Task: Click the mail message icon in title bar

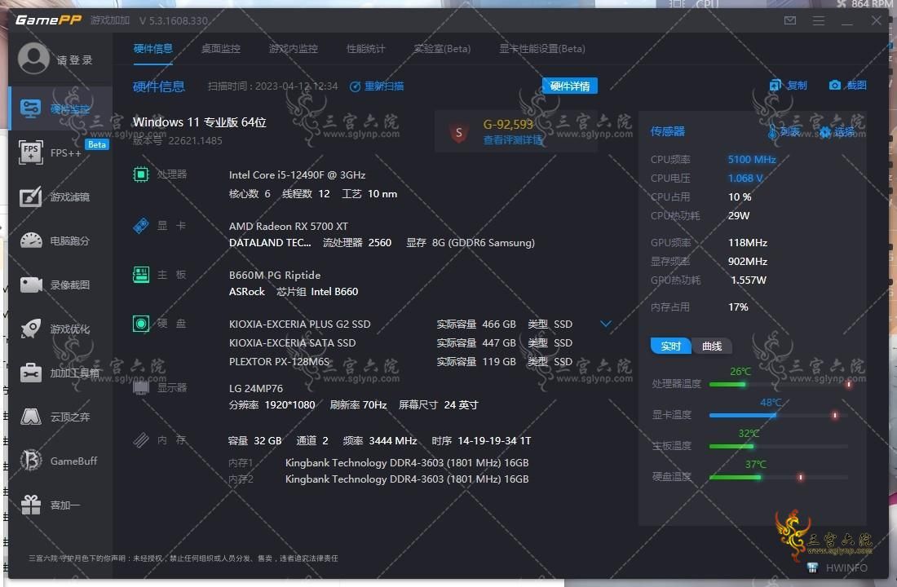Action: [x=790, y=20]
